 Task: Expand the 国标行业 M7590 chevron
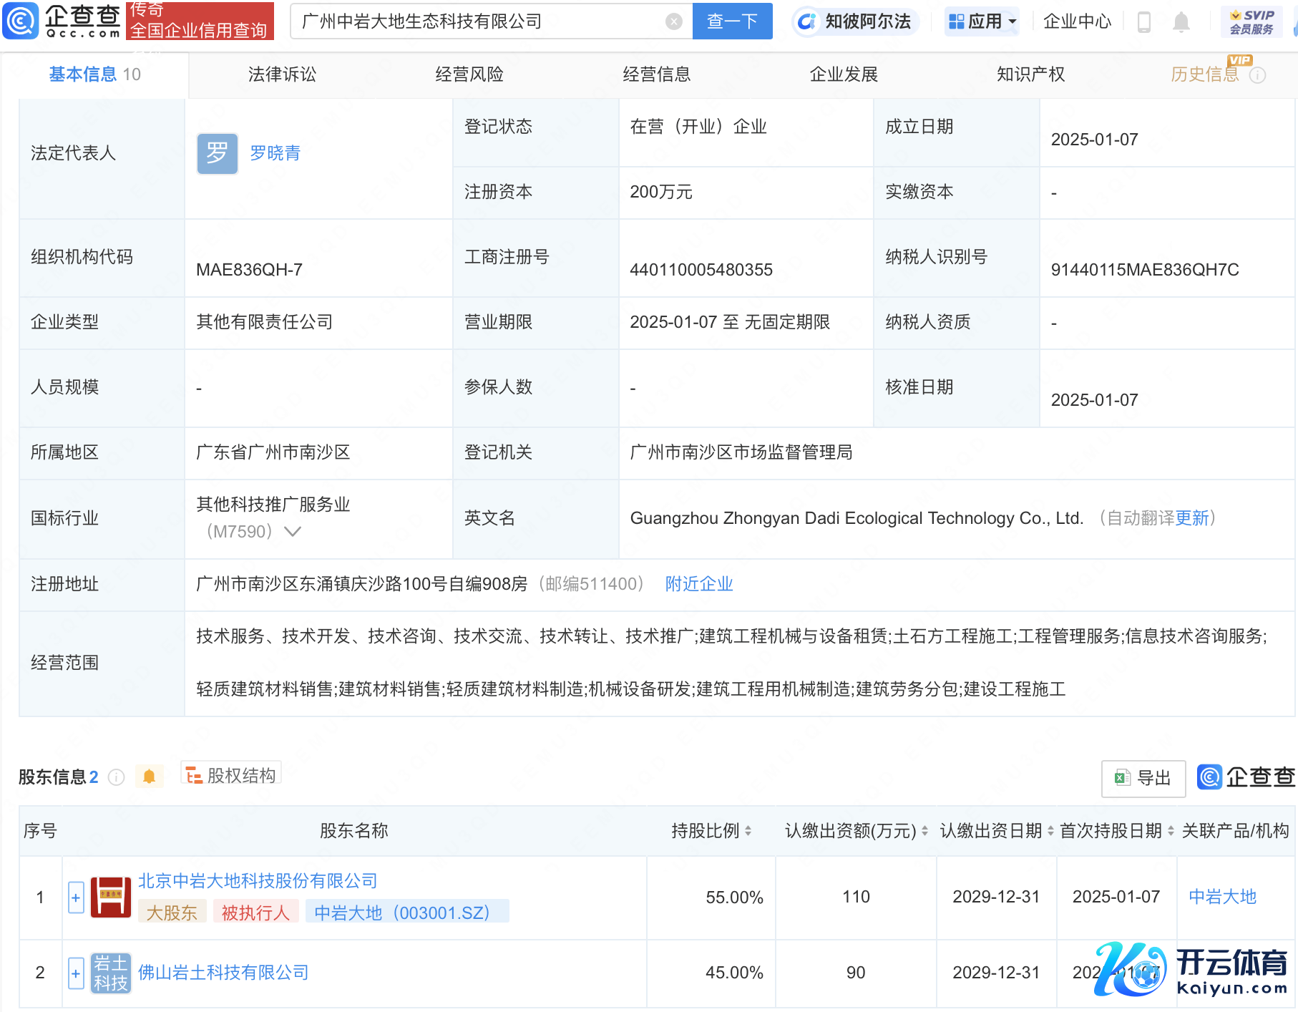coord(293,532)
